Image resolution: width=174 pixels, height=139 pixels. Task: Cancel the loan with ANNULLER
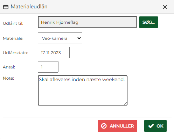[117, 126]
